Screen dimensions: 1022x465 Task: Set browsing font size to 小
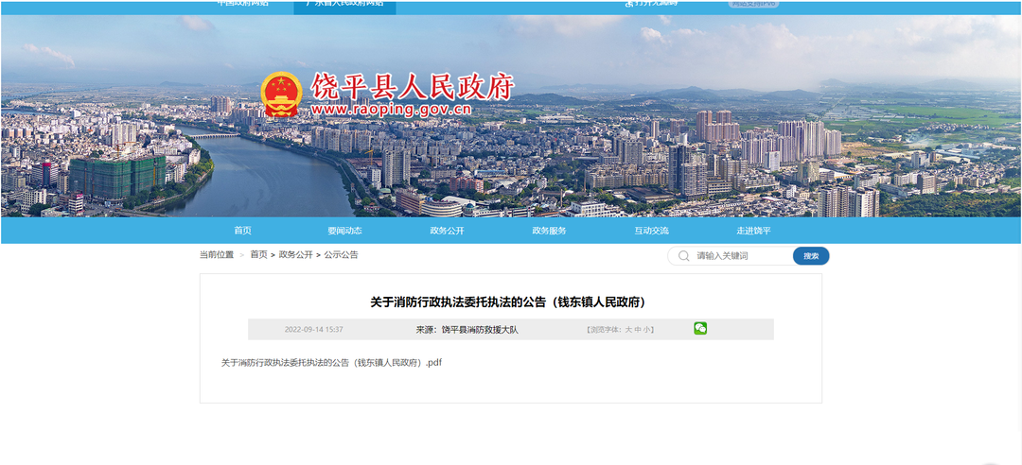click(x=646, y=330)
